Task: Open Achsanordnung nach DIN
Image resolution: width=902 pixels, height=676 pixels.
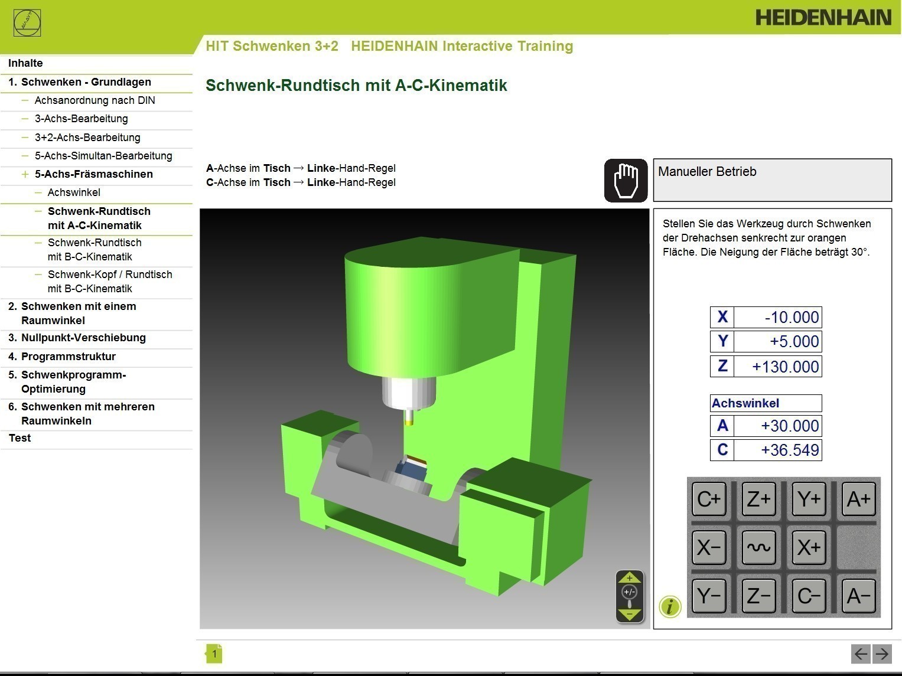Action: 96,100
